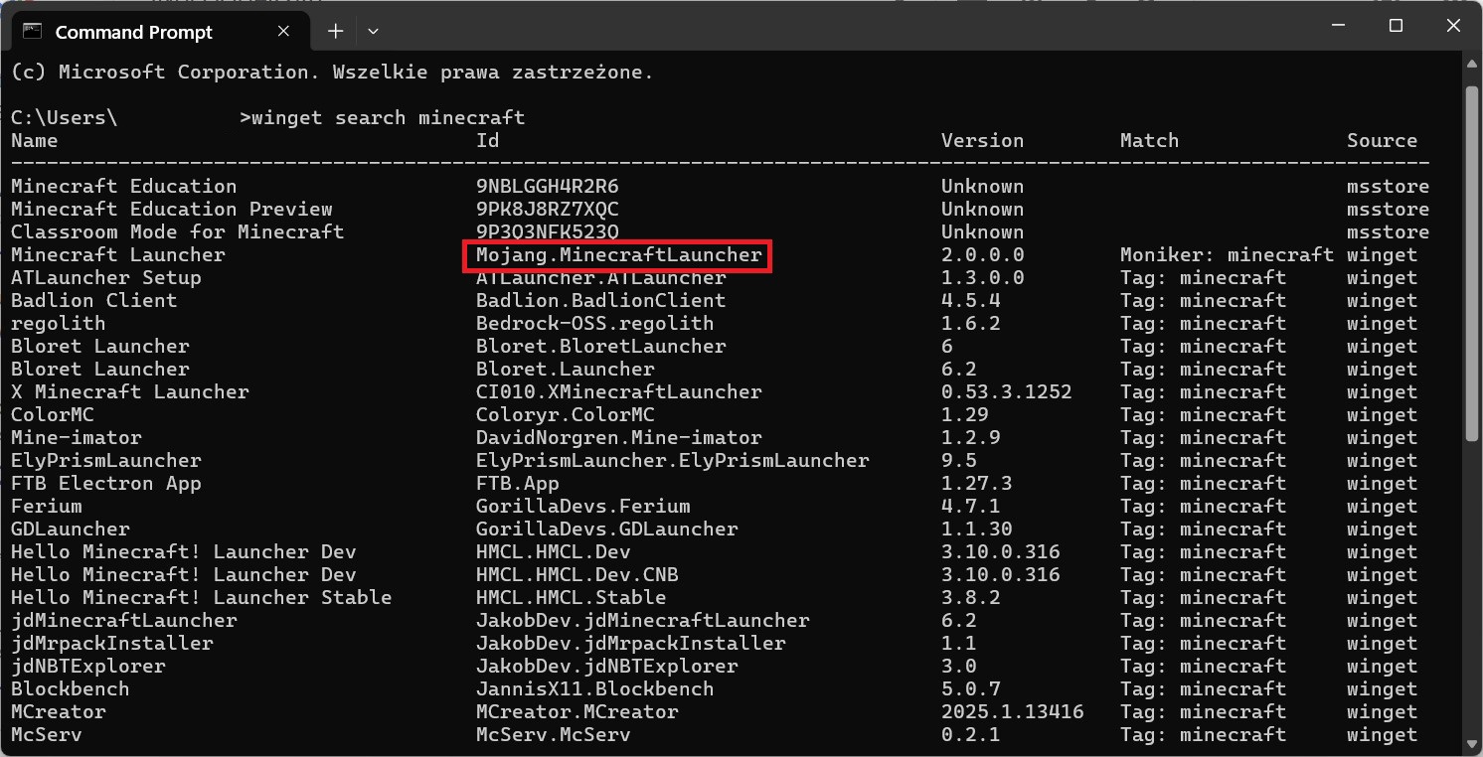The height and width of the screenshot is (757, 1483).
Task: Click the vertical scrollbar thumb
Action: (x=1472, y=263)
